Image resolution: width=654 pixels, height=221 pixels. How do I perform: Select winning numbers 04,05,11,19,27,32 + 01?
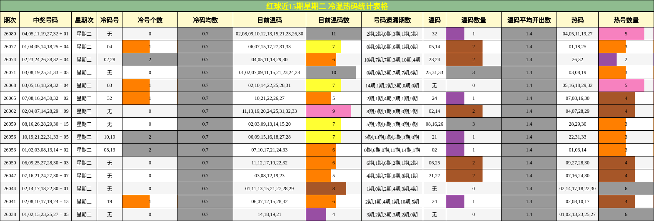[45, 34]
